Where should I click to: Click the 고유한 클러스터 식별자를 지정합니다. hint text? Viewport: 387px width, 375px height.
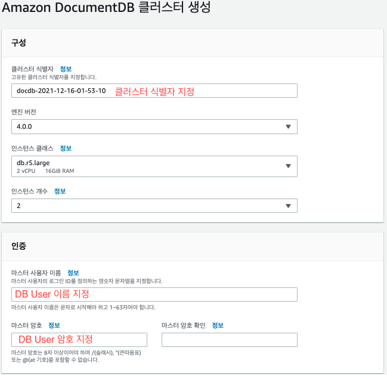click(54, 78)
